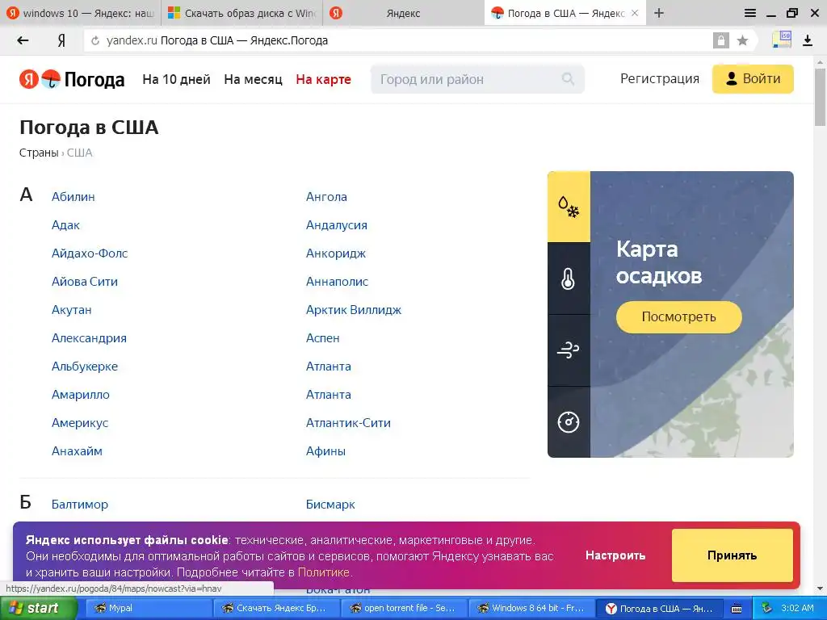
Task: Open weather for 'Америкус'
Action: pyautogui.click(x=80, y=423)
